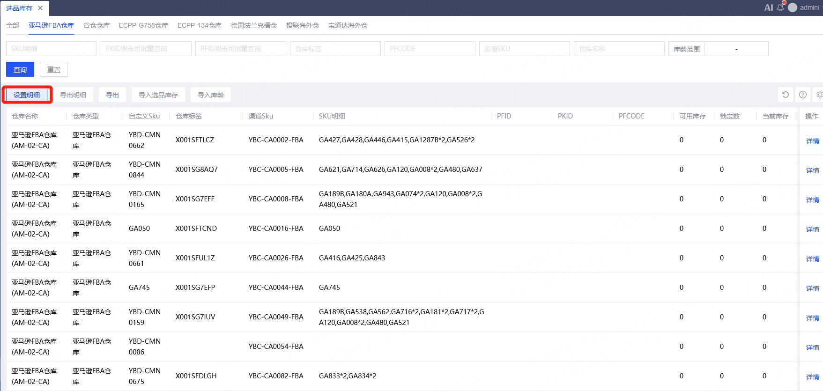Expand the admini account dropdown
This screenshot has height=391, width=823.
tap(809, 7)
